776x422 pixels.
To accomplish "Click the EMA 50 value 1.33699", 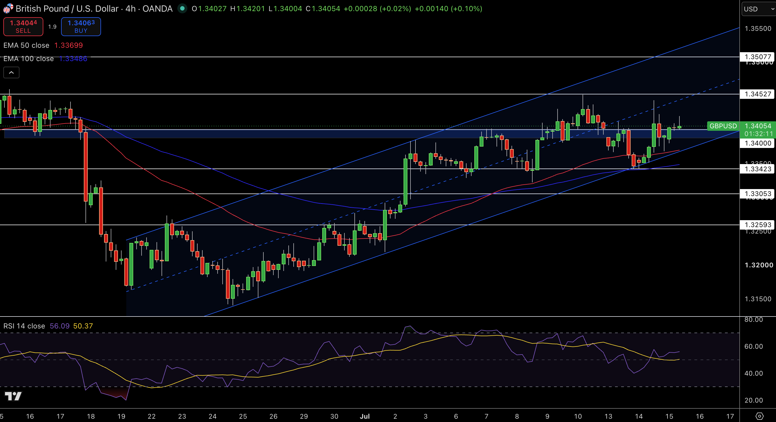I will click(x=68, y=45).
